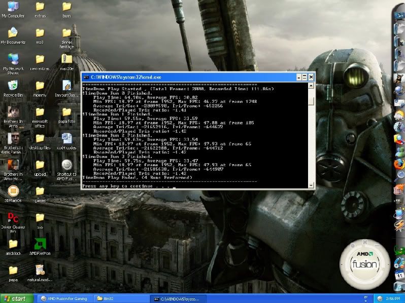This screenshot has height=303, width=405.
Task: Open the 3DMark06 desktop shortcut
Action: [x=13, y=191]
